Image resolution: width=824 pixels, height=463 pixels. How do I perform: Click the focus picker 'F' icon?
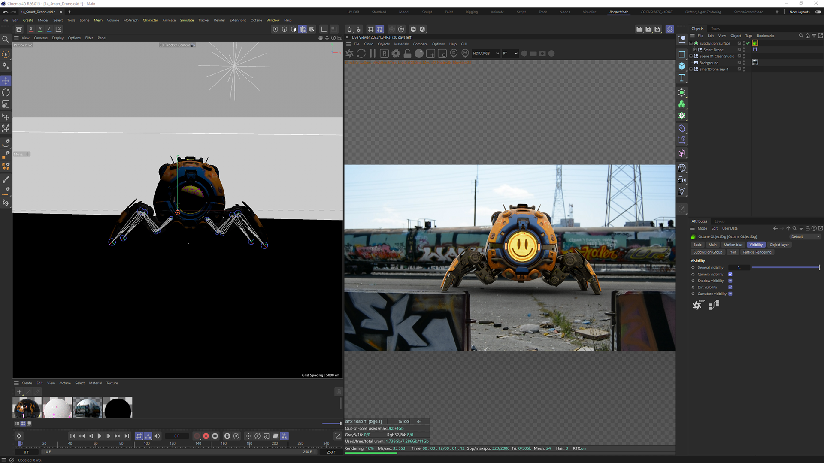tap(454, 54)
